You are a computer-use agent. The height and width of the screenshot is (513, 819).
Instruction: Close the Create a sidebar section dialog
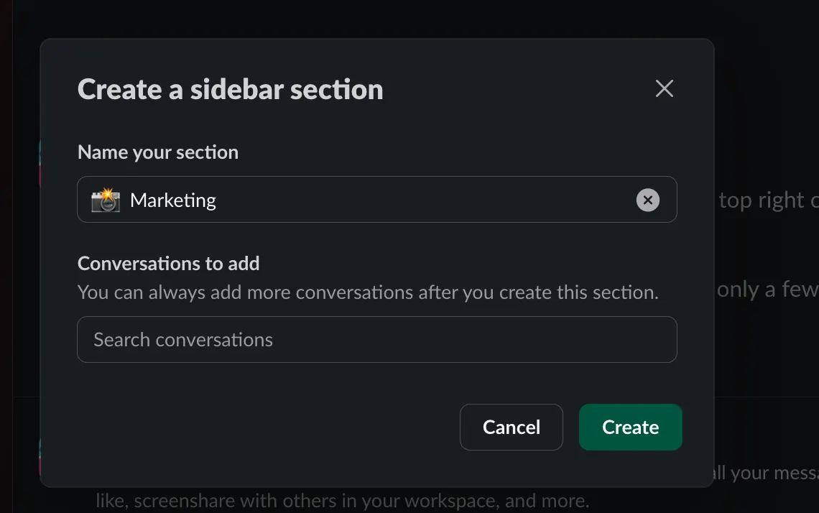coord(665,88)
